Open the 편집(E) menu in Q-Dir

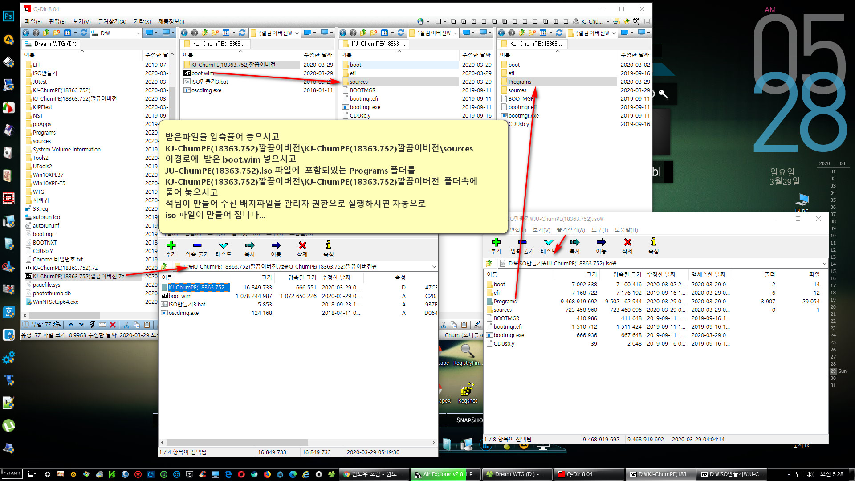pyautogui.click(x=57, y=21)
